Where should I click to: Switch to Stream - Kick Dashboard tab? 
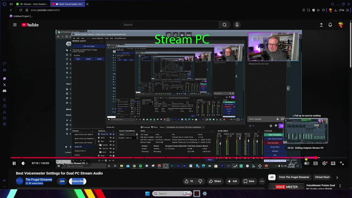[32, 4]
